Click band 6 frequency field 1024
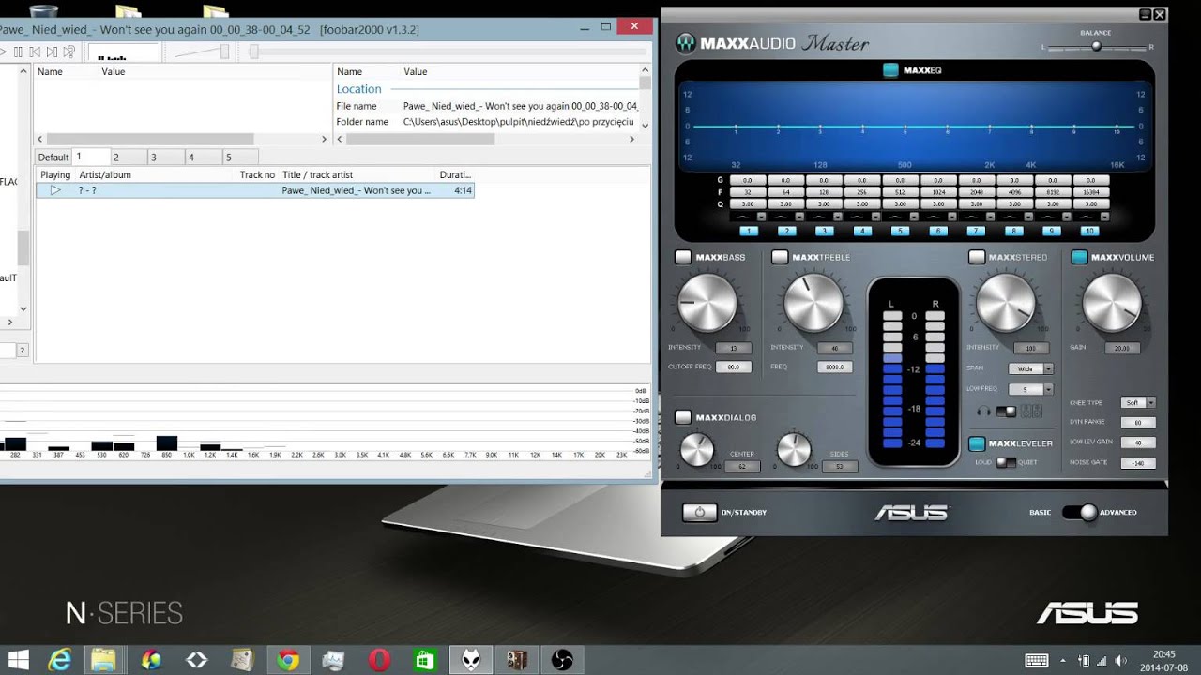1201x675 pixels. 938,191
